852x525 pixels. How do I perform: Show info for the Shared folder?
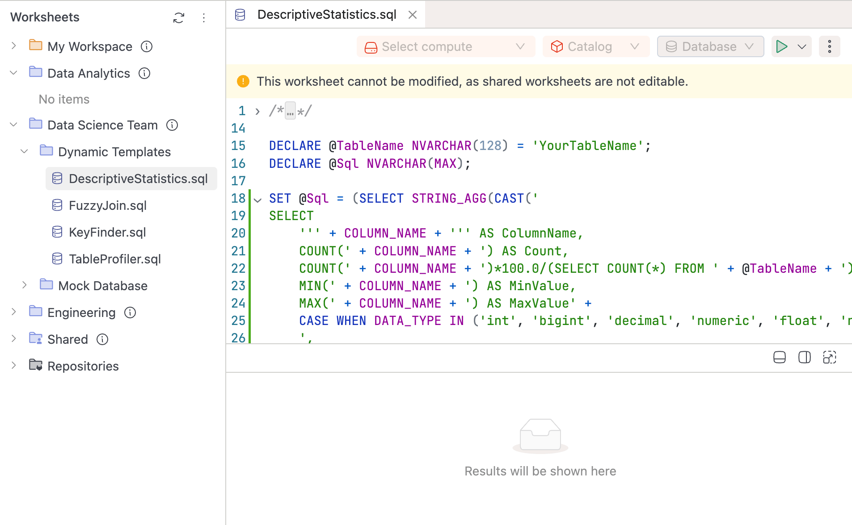(x=102, y=339)
